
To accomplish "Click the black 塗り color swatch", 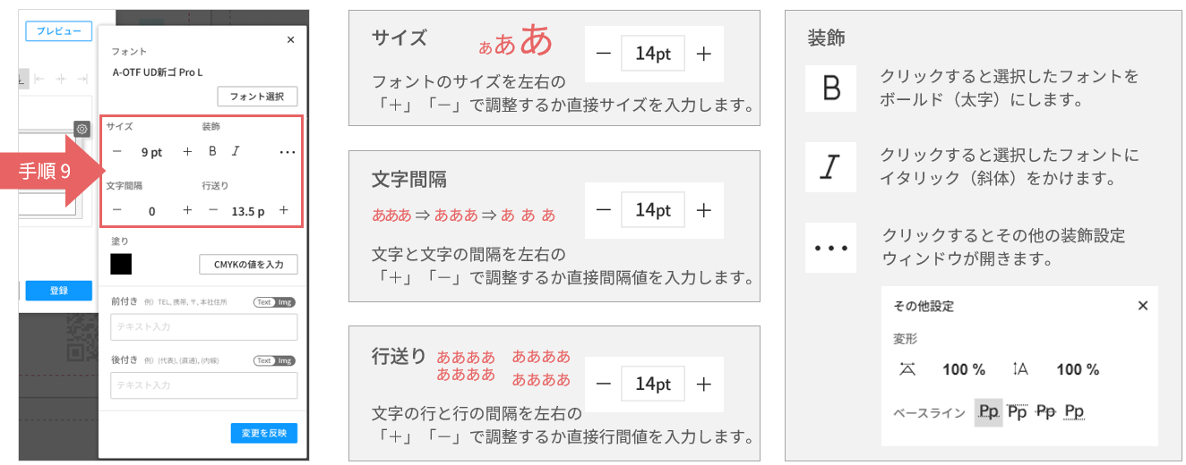I will click(121, 264).
